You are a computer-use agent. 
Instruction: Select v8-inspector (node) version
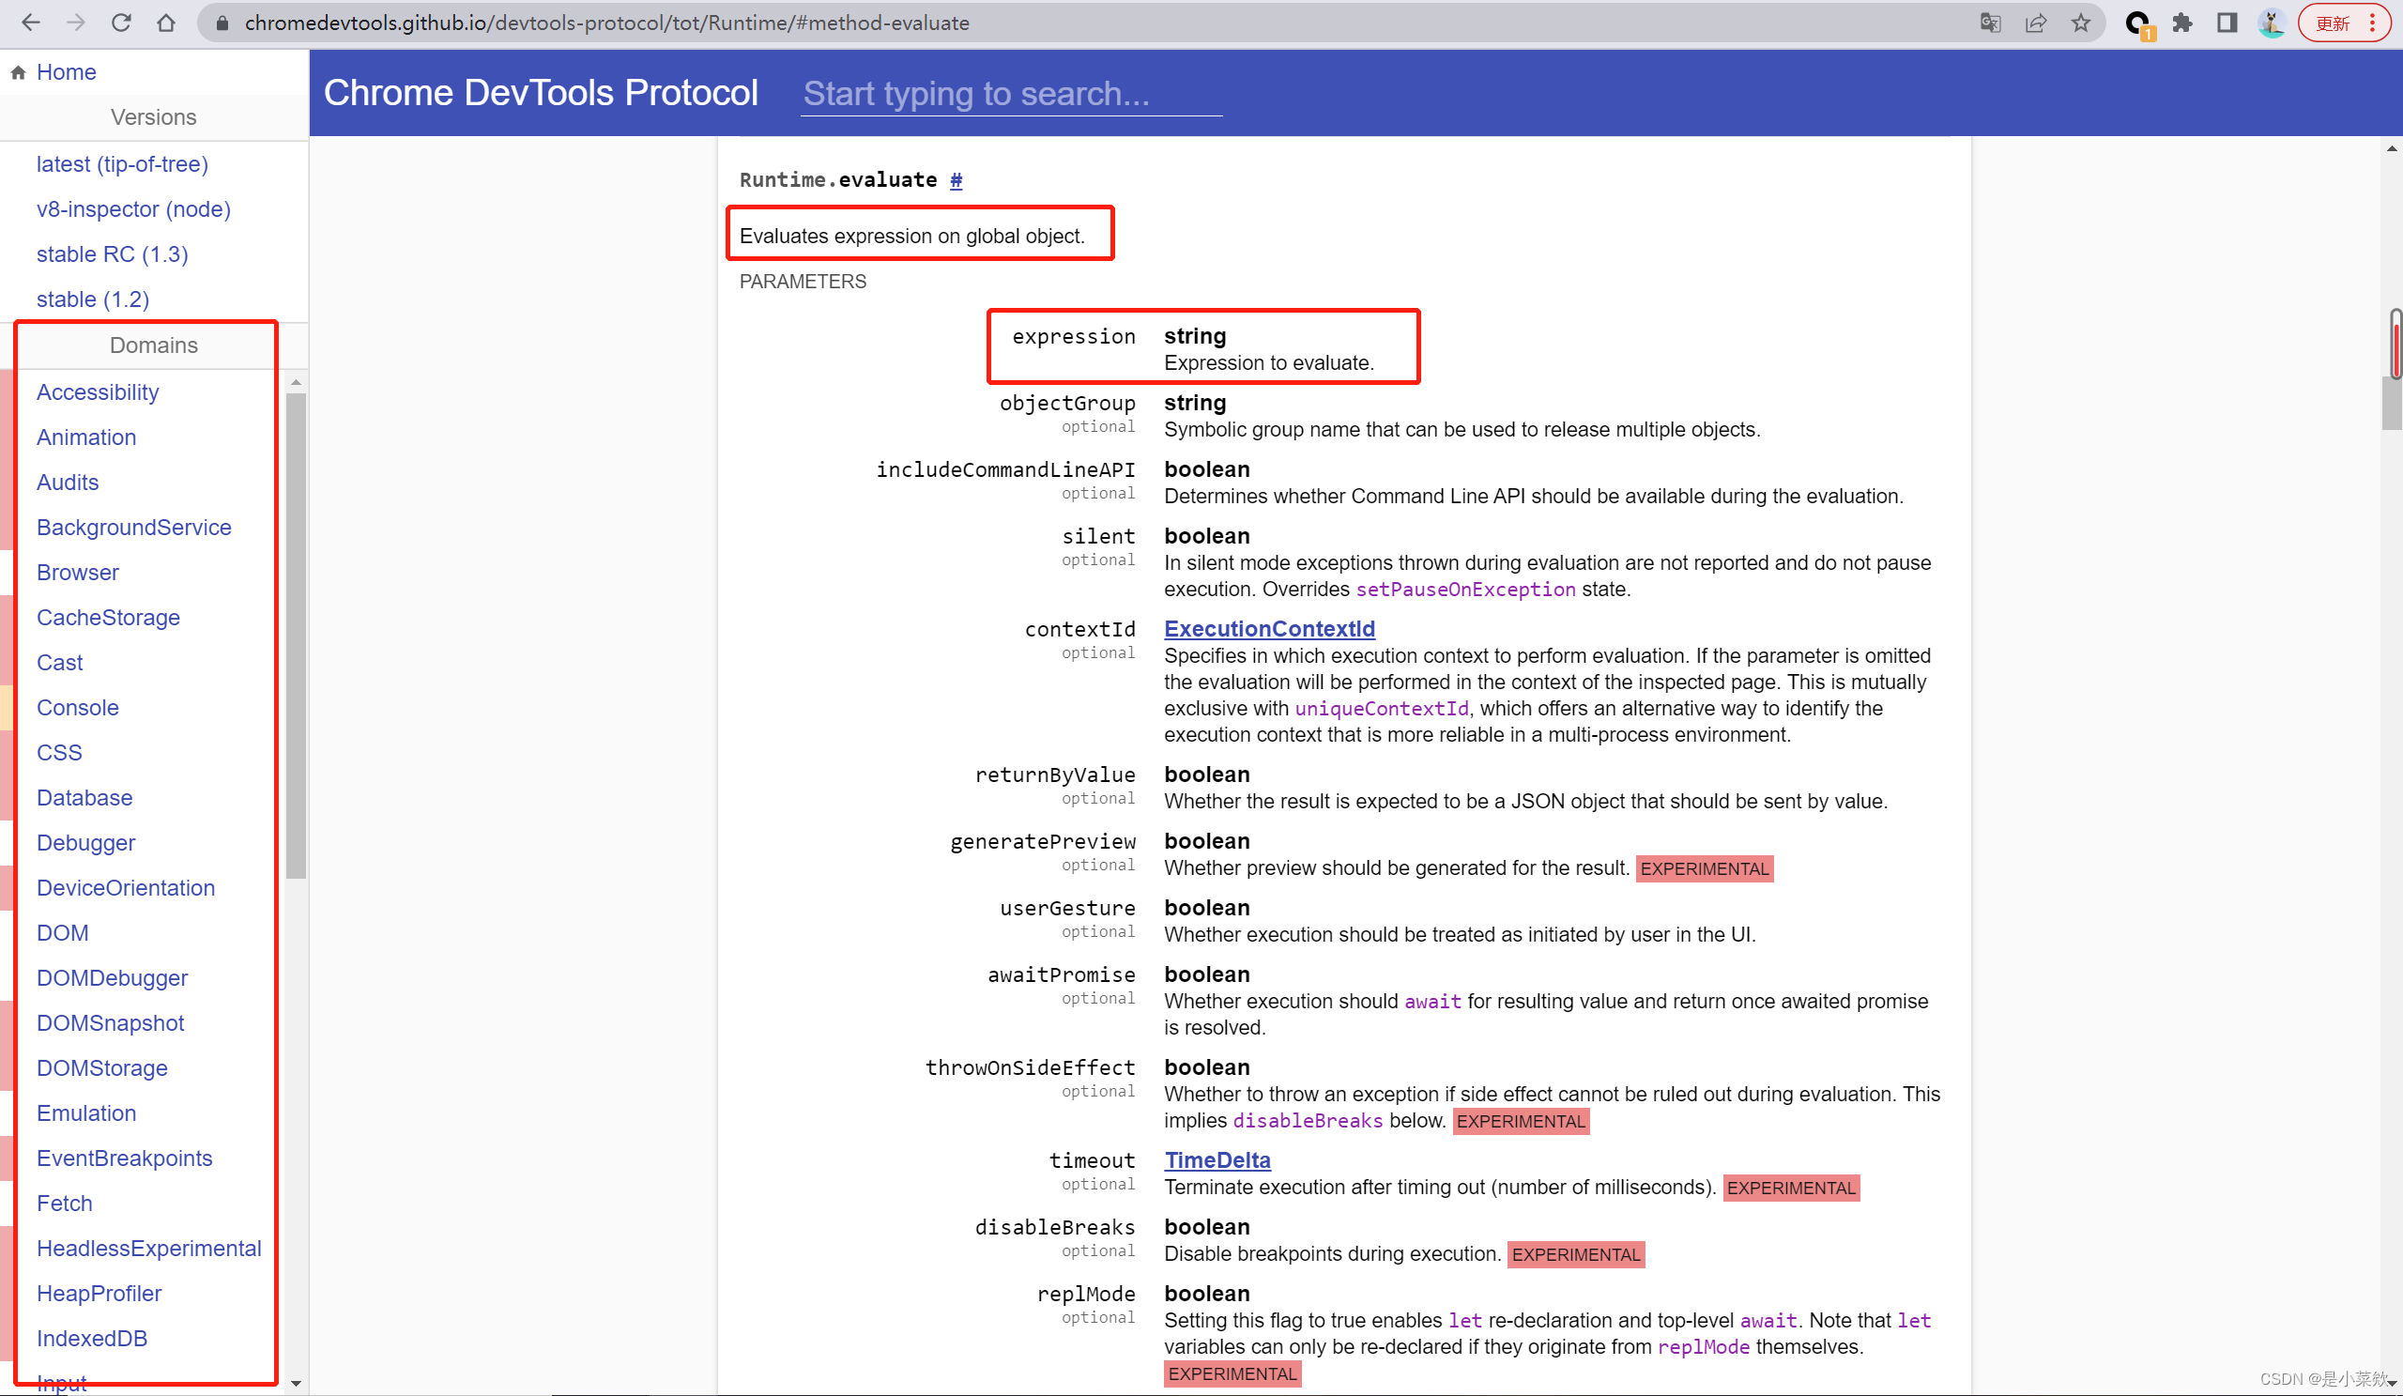(x=133, y=208)
